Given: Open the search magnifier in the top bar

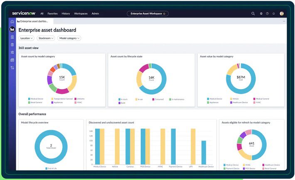Looking at the screenshot, I should 253,14.
